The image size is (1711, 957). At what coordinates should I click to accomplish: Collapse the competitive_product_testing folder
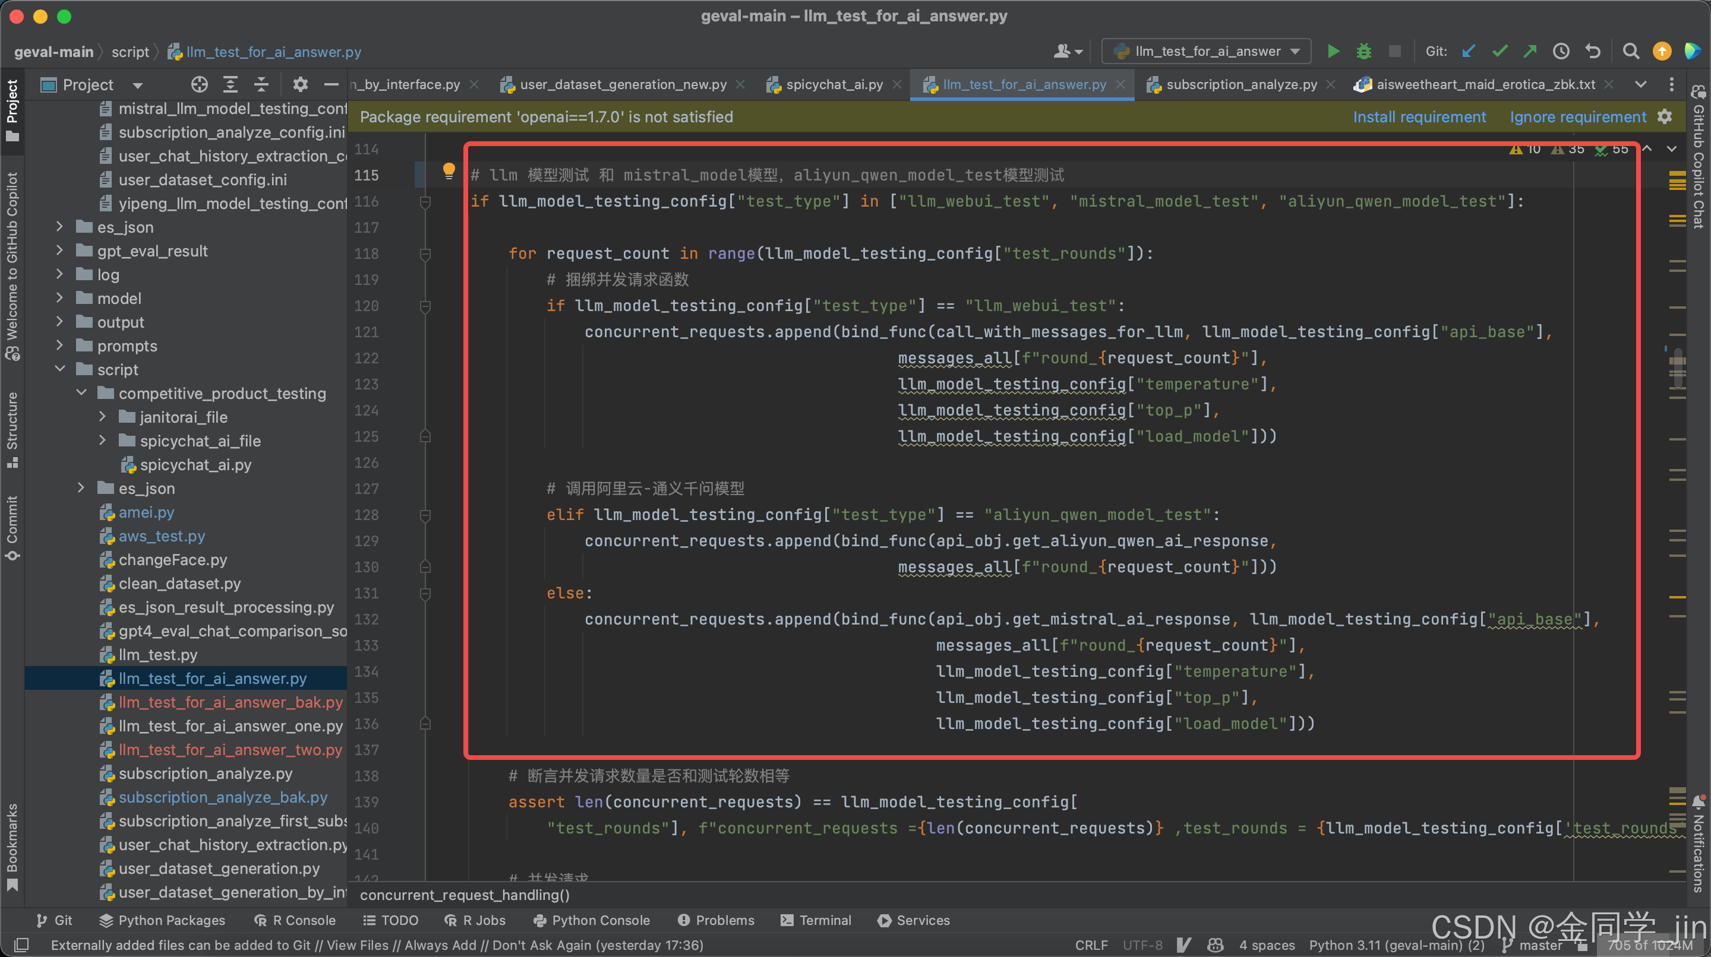click(x=82, y=393)
